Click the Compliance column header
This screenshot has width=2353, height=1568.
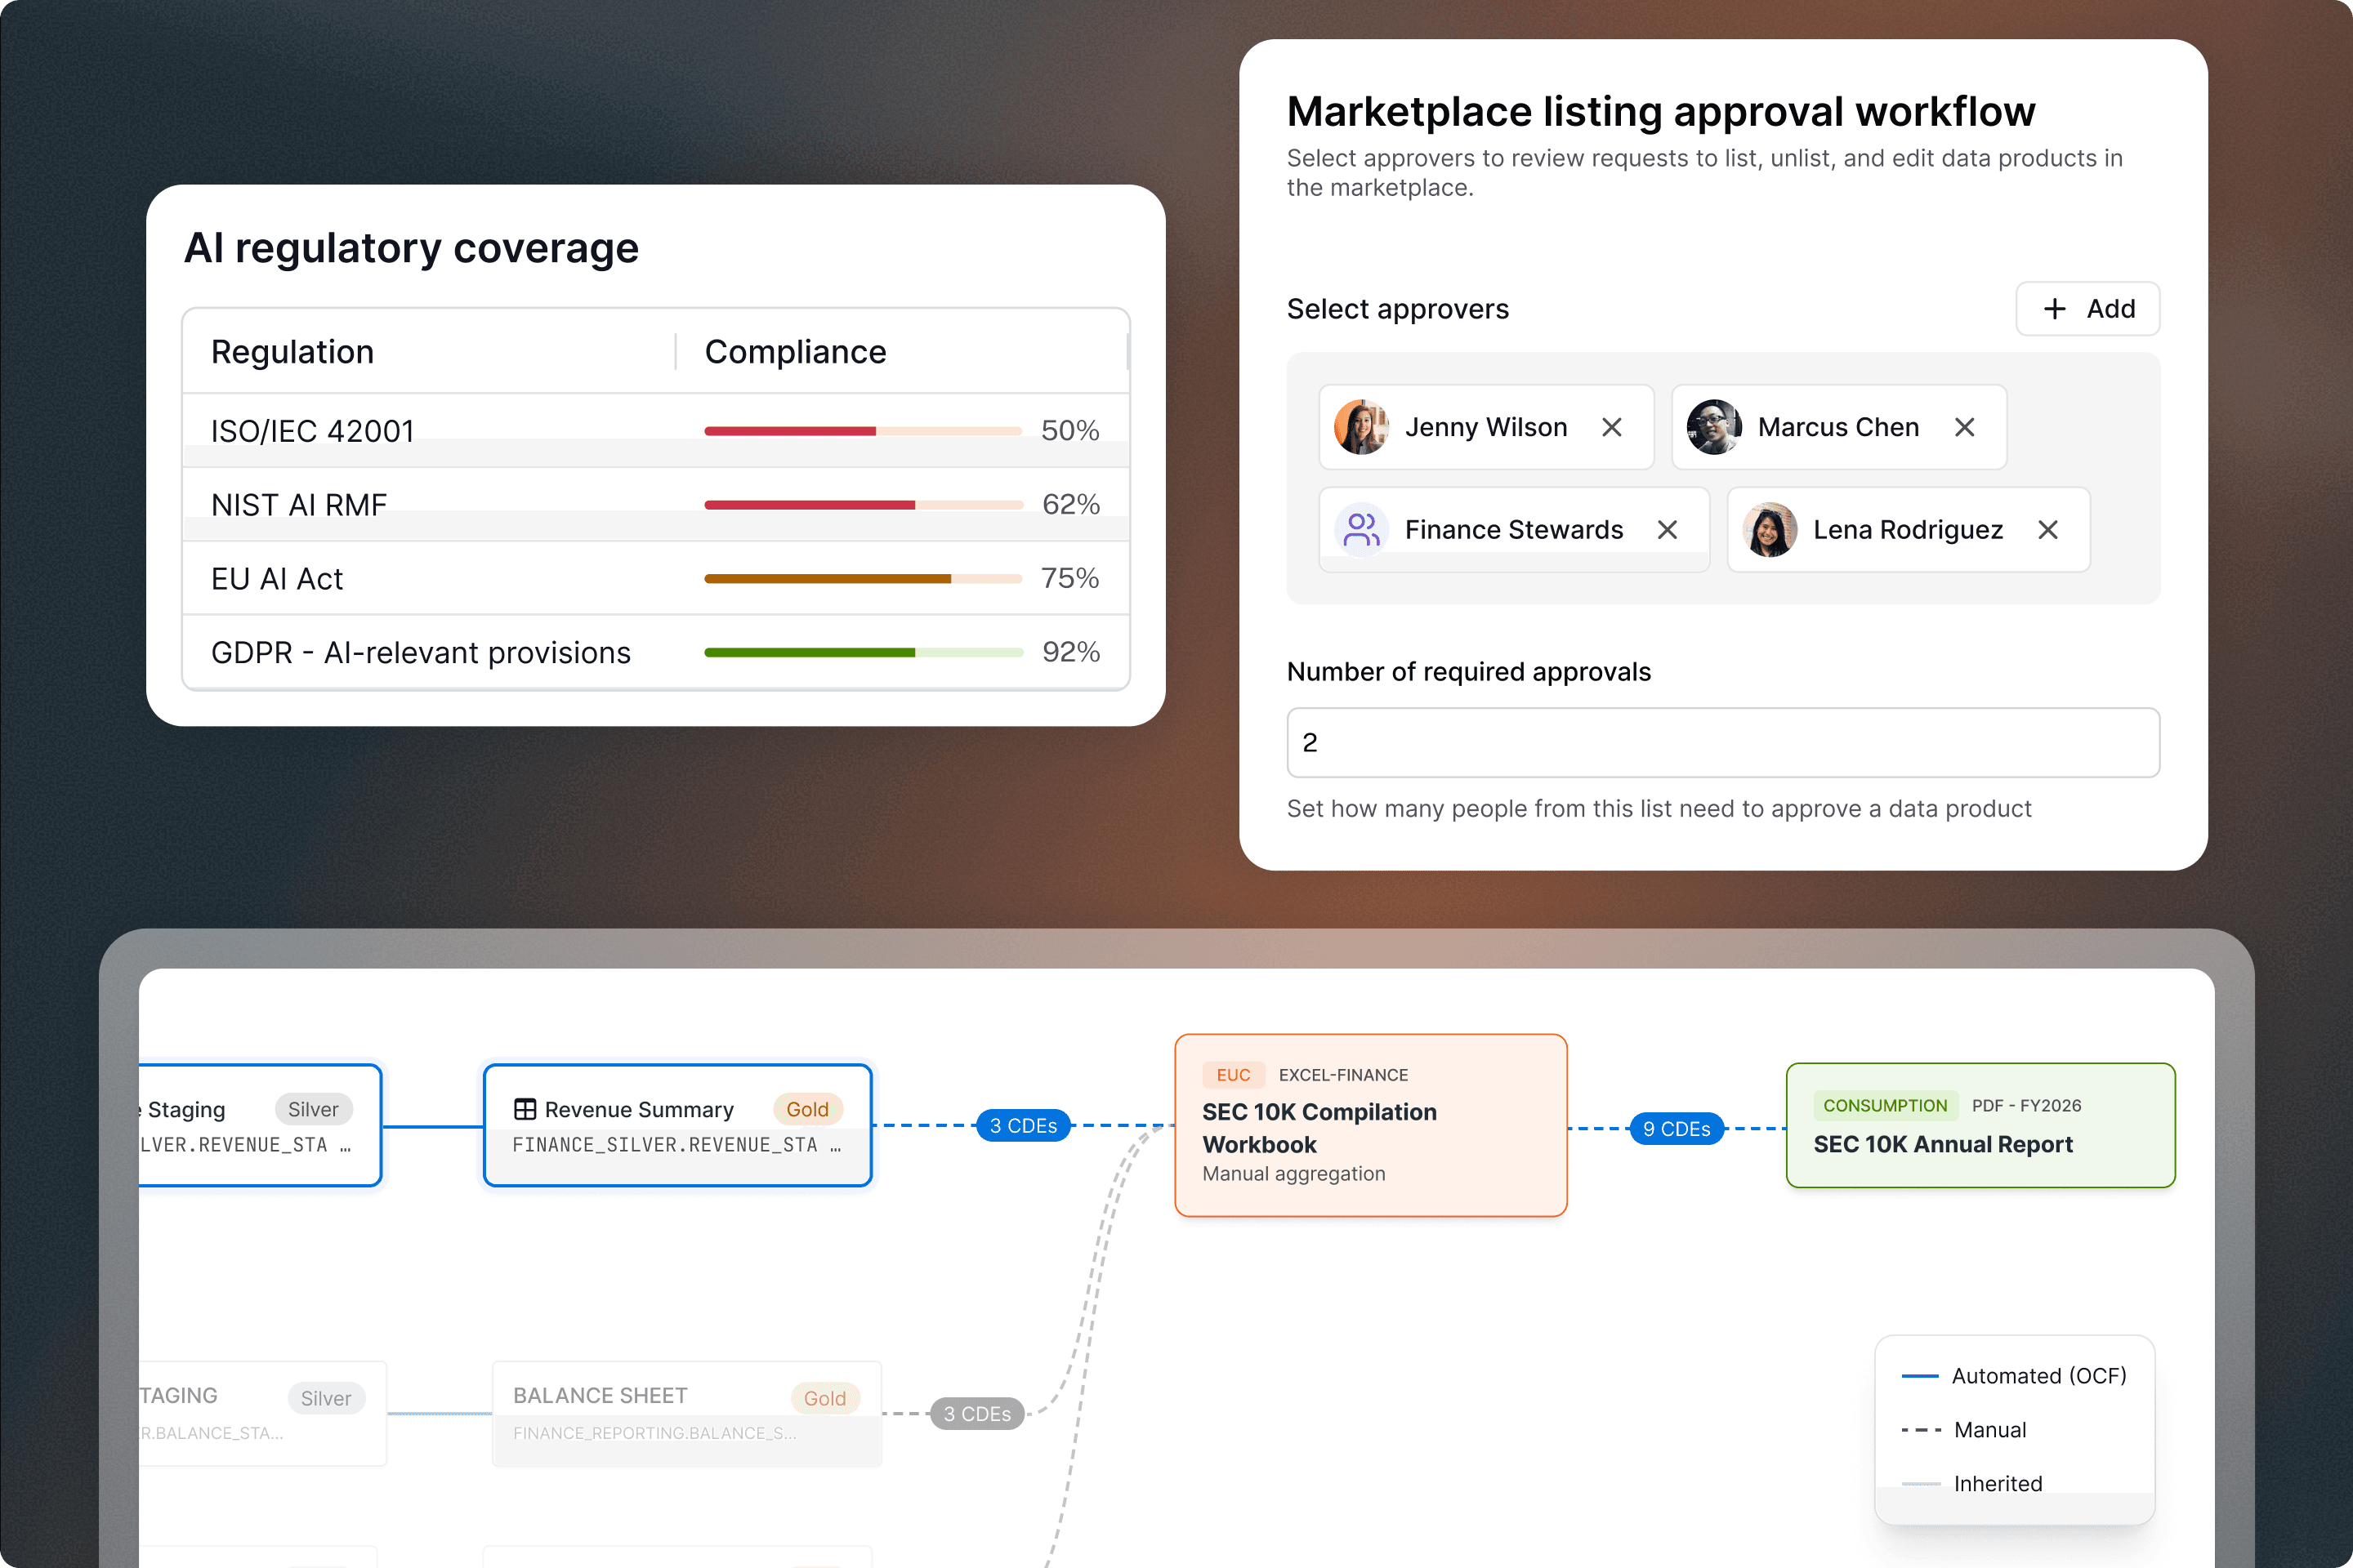[795, 352]
